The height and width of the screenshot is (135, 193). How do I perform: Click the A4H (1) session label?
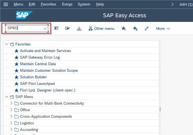[x=186, y=5]
